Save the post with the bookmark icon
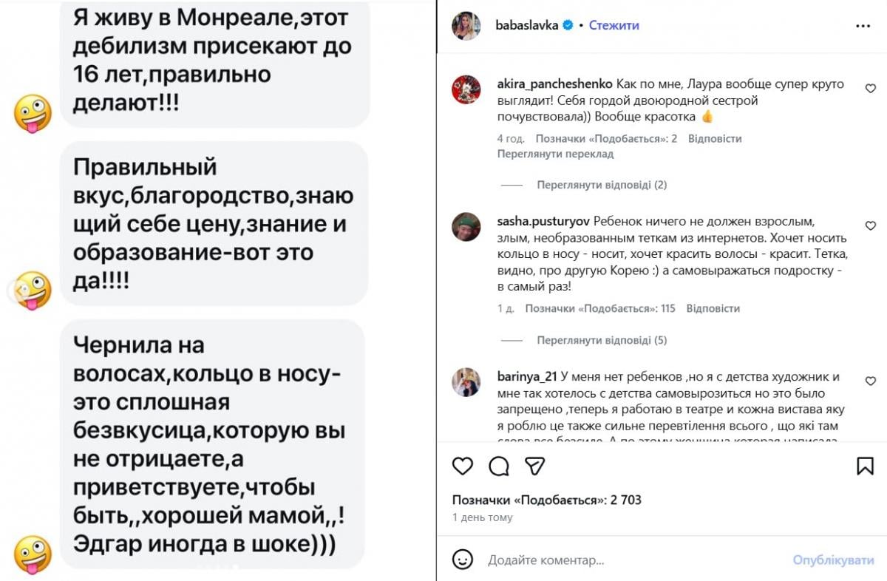 click(863, 466)
